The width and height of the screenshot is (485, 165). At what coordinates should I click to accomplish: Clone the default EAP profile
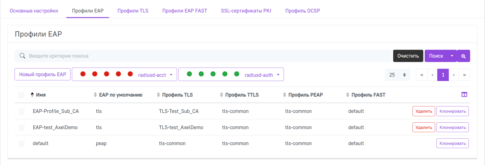pos(452,144)
